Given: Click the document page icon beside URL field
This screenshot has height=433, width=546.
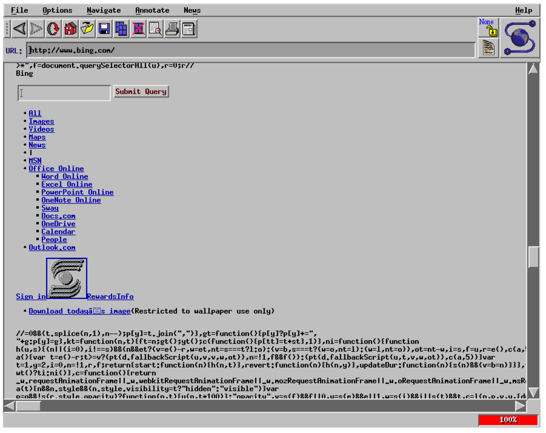Looking at the screenshot, I should pos(489,48).
